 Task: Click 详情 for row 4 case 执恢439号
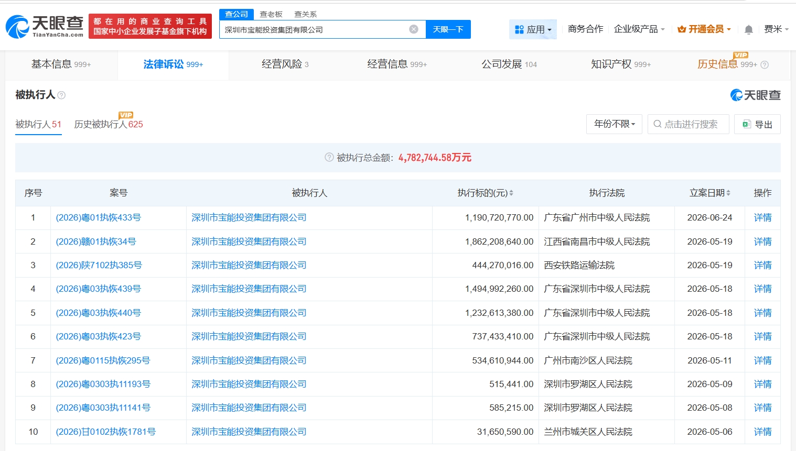pos(762,289)
